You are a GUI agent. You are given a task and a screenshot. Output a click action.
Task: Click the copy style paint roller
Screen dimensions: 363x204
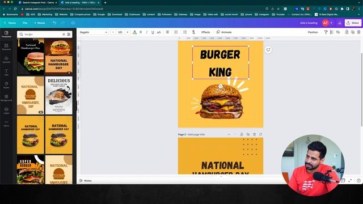coord(326,32)
